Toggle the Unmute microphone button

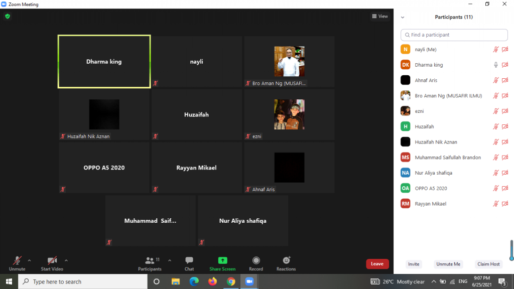click(17, 260)
